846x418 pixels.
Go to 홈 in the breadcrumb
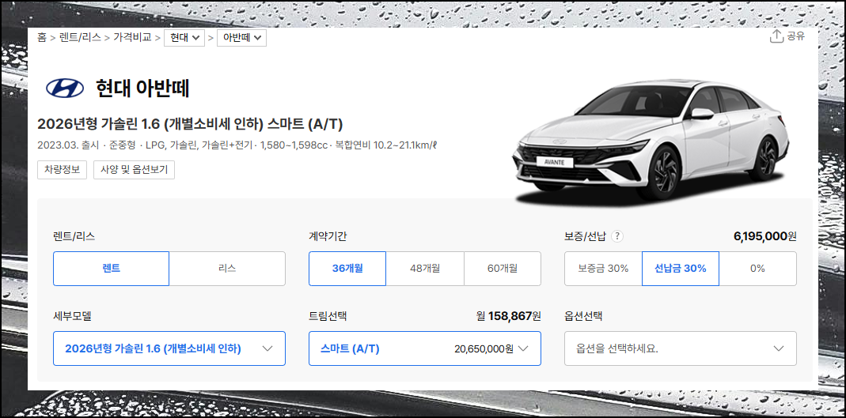click(x=41, y=38)
